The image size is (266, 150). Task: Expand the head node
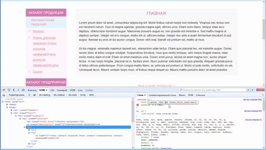tap(7, 105)
